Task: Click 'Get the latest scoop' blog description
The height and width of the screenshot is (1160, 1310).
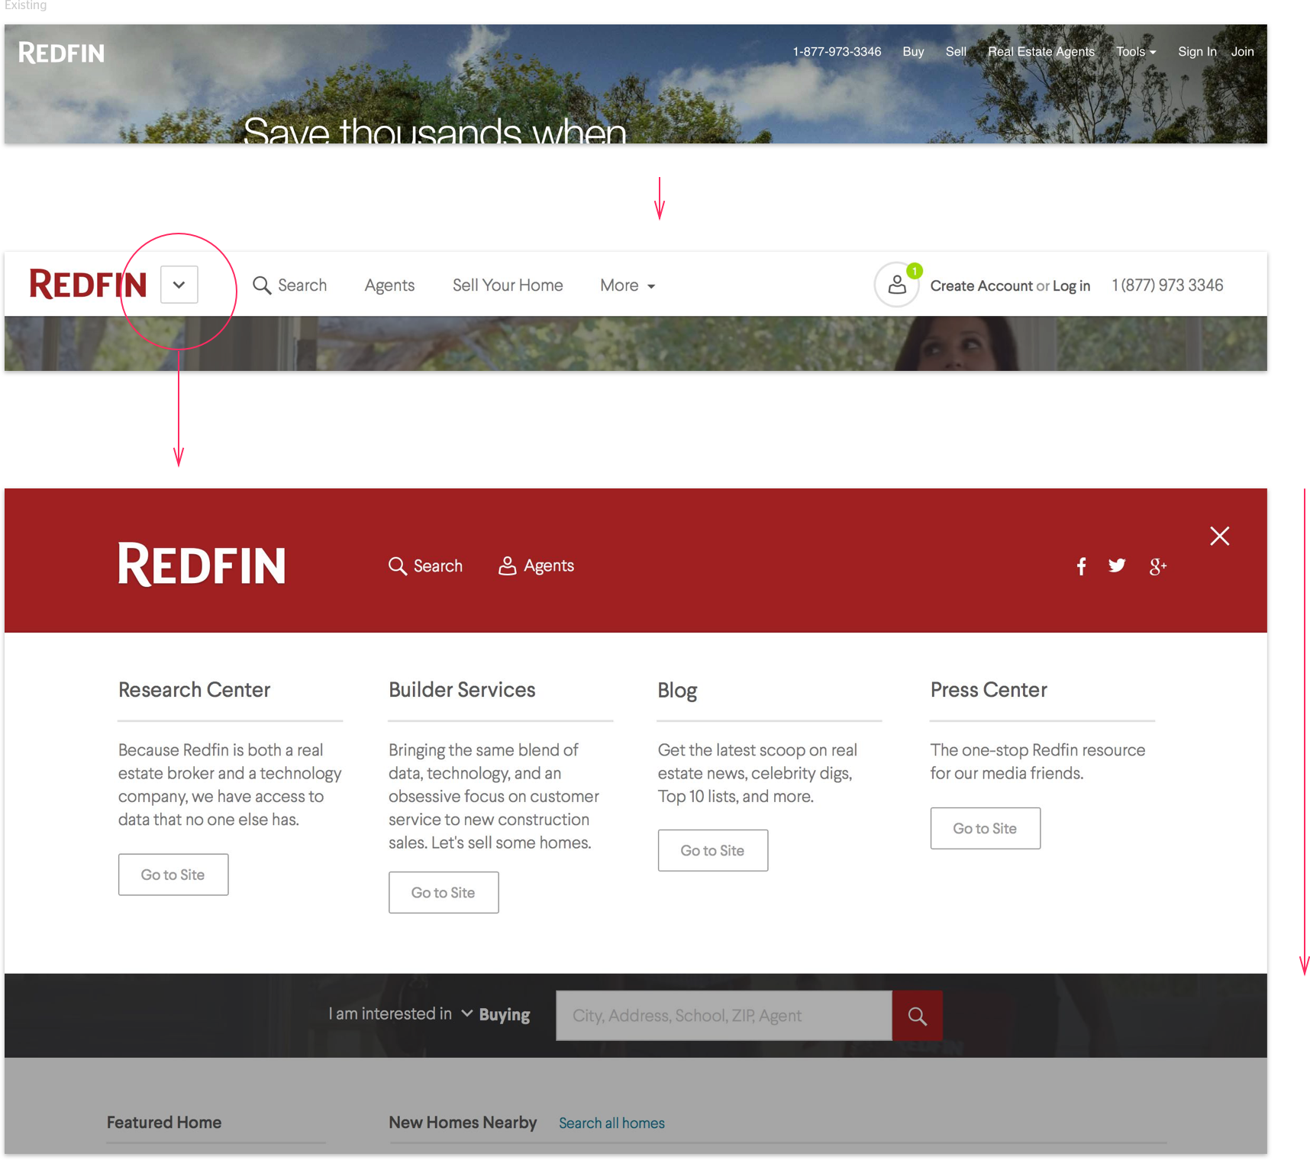Action: (x=757, y=773)
